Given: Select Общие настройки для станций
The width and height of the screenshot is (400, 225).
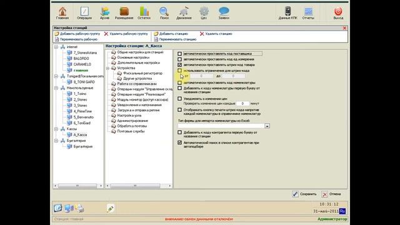Looking at the screenshot, I should 140,52.
